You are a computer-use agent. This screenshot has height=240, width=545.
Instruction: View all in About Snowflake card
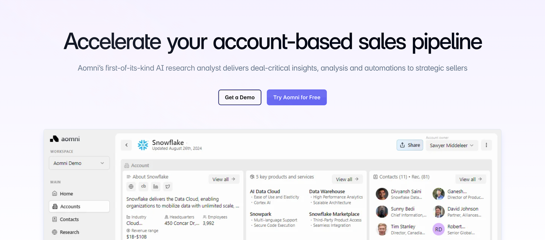click(x=224, y=179)
